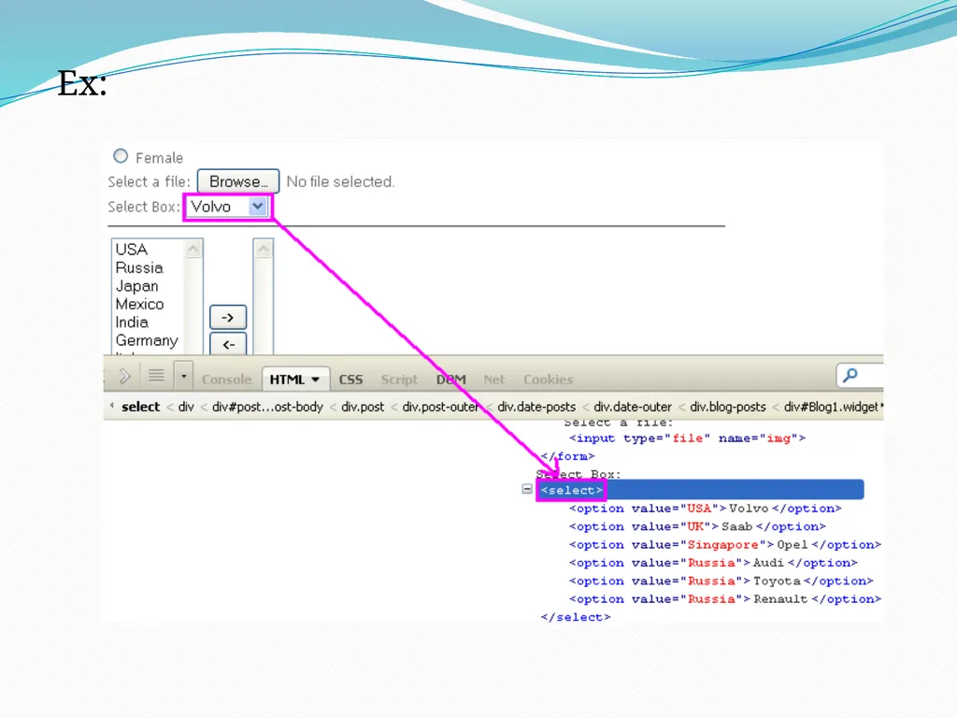The image size is (957, 718).
Task: Collapse the <select> node with minus icon
Action: 527,489
